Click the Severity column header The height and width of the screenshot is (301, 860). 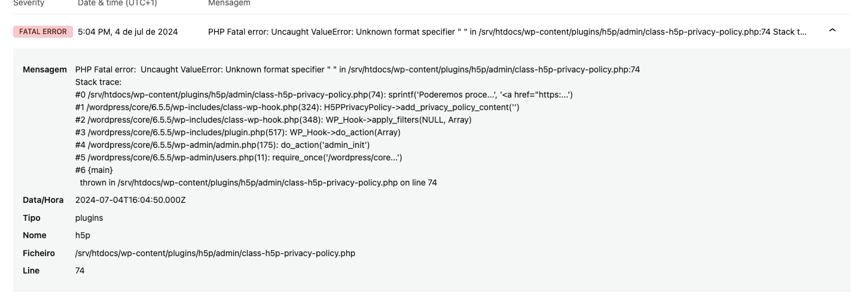tap(29, 4)
